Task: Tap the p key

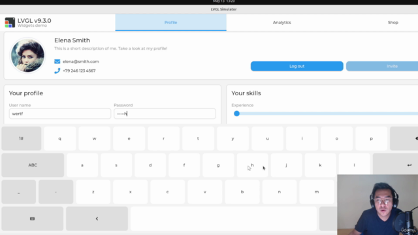Action: (372, 138)
